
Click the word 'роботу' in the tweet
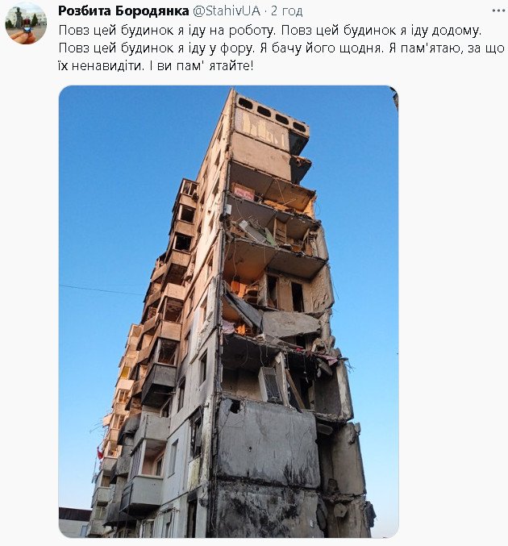(252, 31)
